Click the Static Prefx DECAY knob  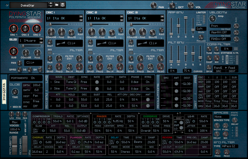point(235,120)
